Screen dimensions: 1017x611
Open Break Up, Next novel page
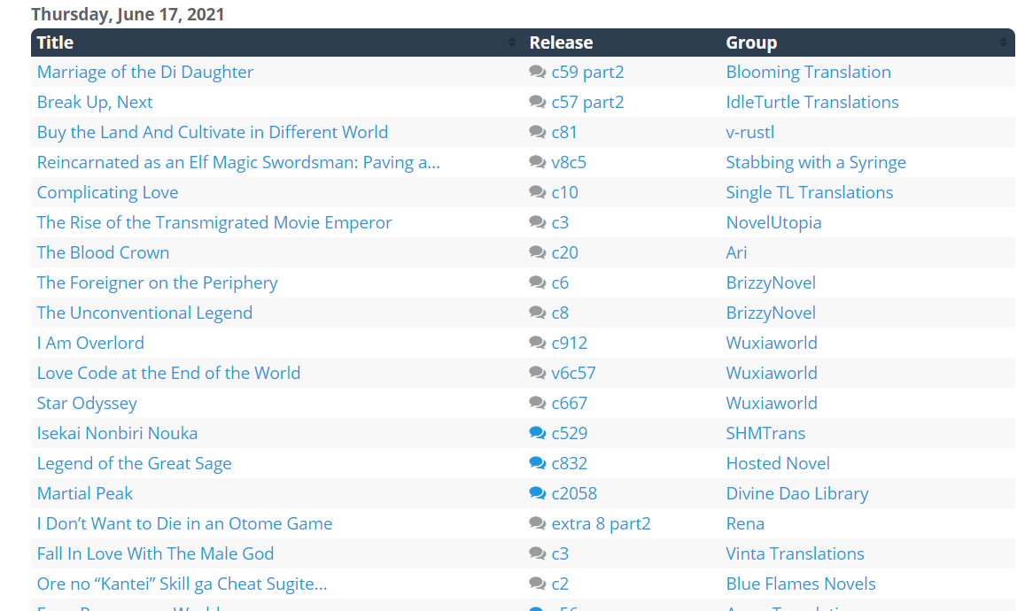pos(95,102)
